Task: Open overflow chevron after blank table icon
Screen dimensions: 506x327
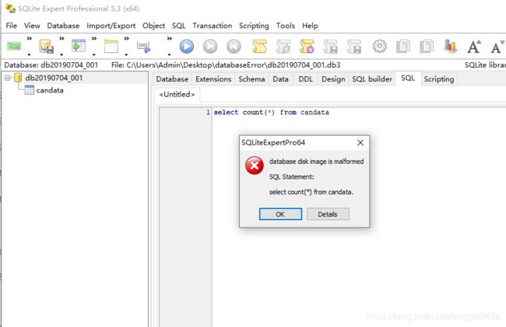Action: pos(126,39)
